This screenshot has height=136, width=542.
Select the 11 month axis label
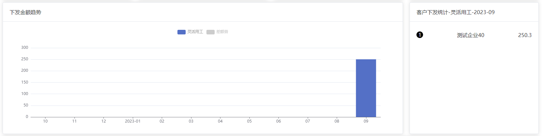74,121
